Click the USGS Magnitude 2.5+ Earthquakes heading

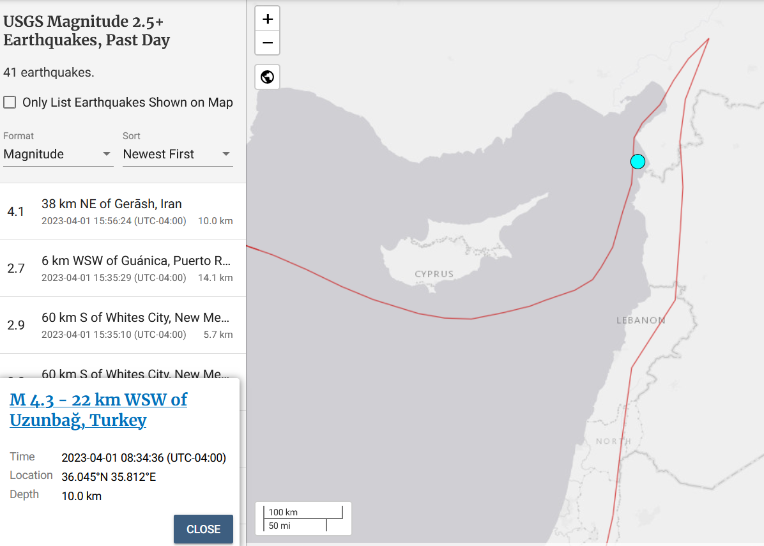click(x=87, y=31)
